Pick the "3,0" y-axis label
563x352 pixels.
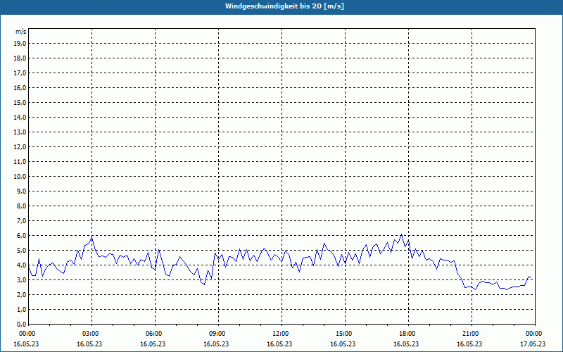(x=21, y=279)
